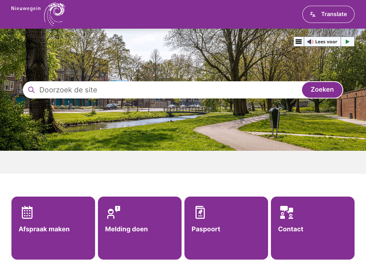Open the Paspoort tile label
The height and width of the screenshot is (275, 366).
(206, 229)
